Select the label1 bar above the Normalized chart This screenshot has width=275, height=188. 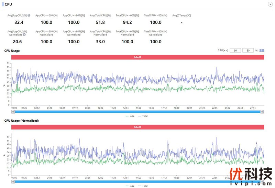(137, 127)
